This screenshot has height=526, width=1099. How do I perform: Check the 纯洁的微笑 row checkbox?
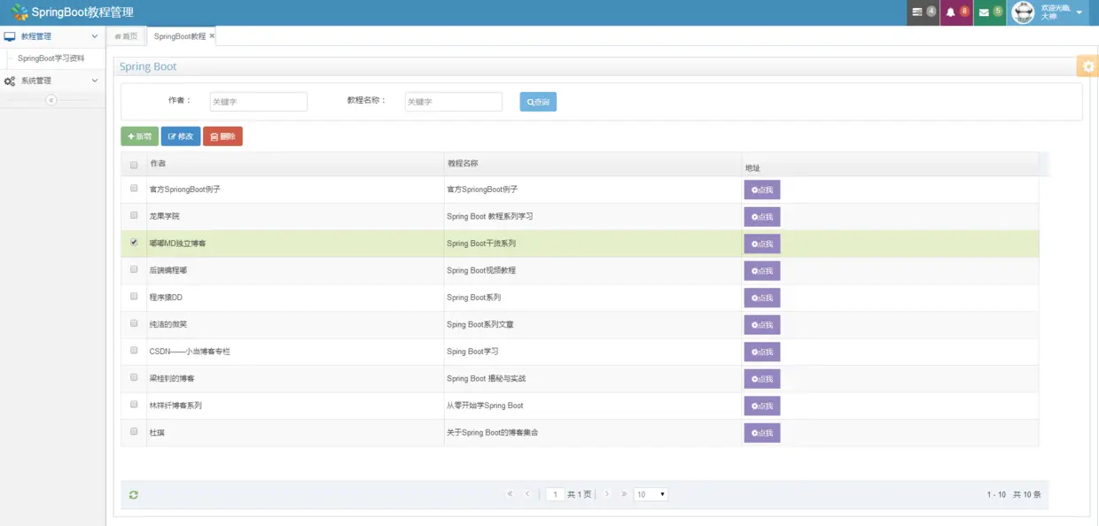[x=134, y=323]
